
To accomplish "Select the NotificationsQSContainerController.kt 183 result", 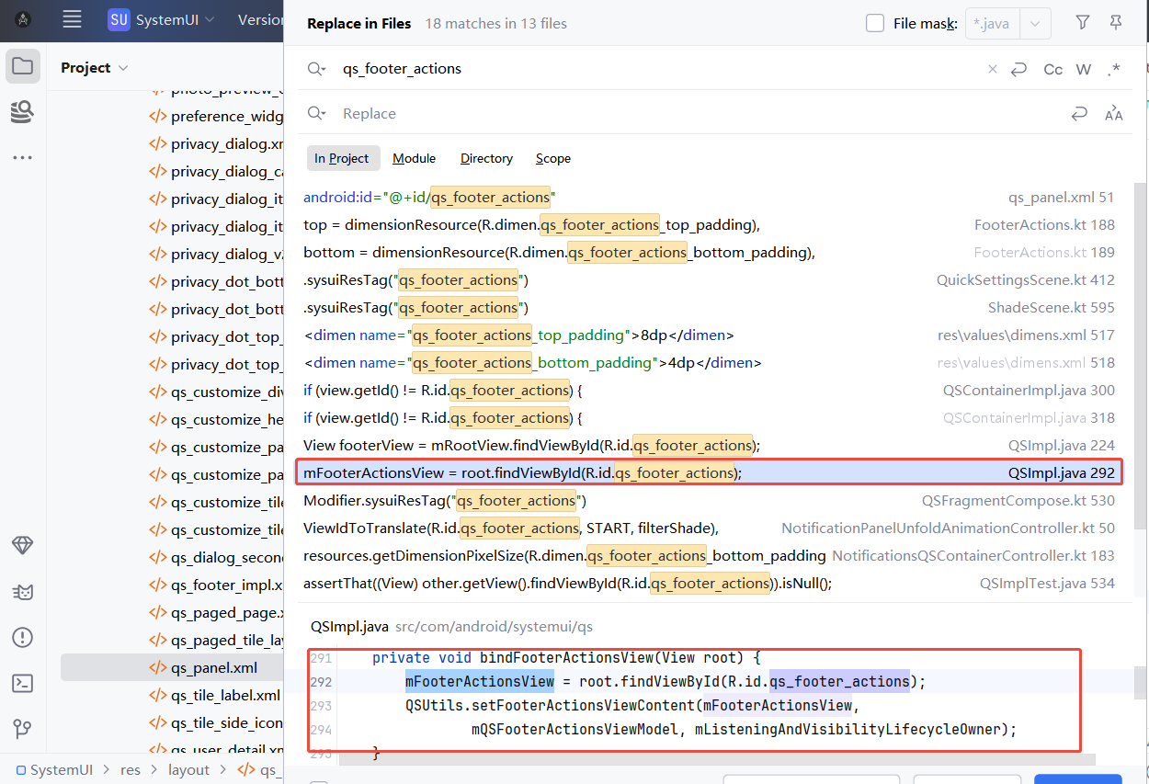I will point(709,555).
